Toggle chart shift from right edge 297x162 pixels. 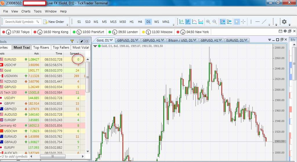coord(229,22)
